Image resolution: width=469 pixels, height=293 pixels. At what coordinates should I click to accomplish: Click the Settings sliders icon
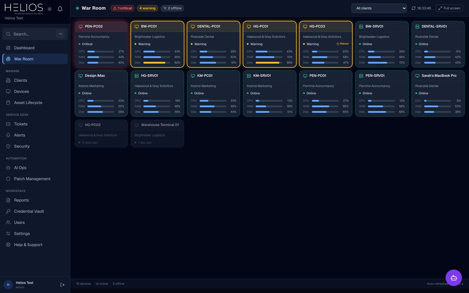pyautogui.click(x=8, y=234)
